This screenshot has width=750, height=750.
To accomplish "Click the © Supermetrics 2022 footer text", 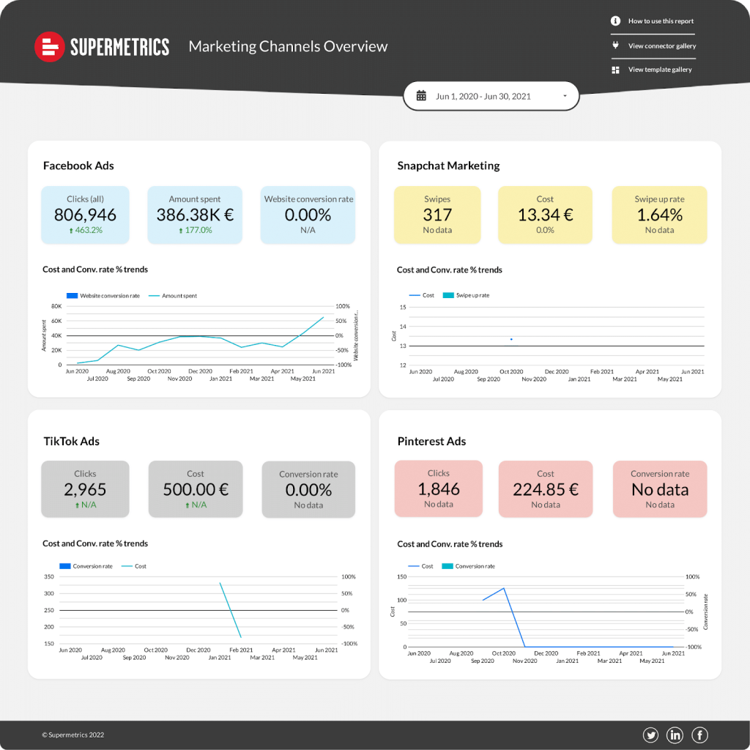I will click(x=73, y=735).
